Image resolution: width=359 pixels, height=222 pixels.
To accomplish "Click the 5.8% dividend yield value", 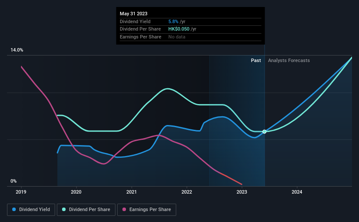I will [x=173, y=21].
